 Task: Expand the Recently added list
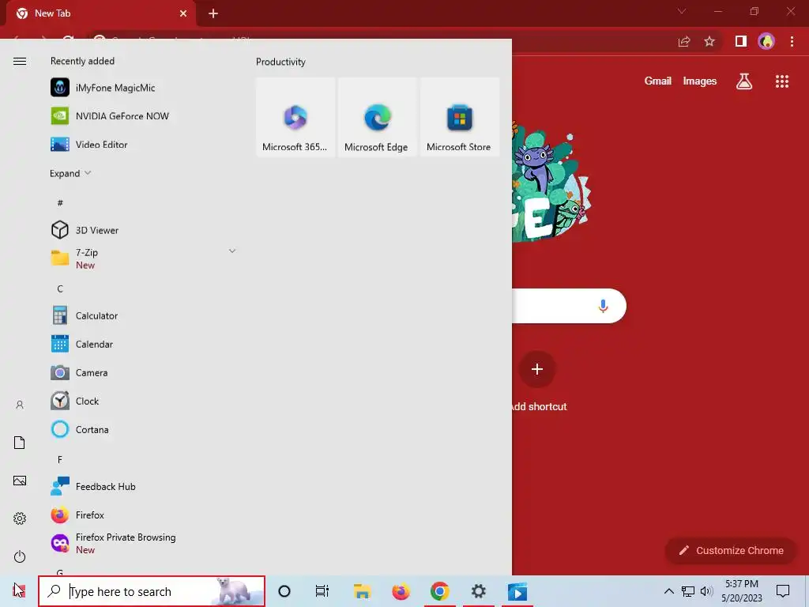(70, 173)
